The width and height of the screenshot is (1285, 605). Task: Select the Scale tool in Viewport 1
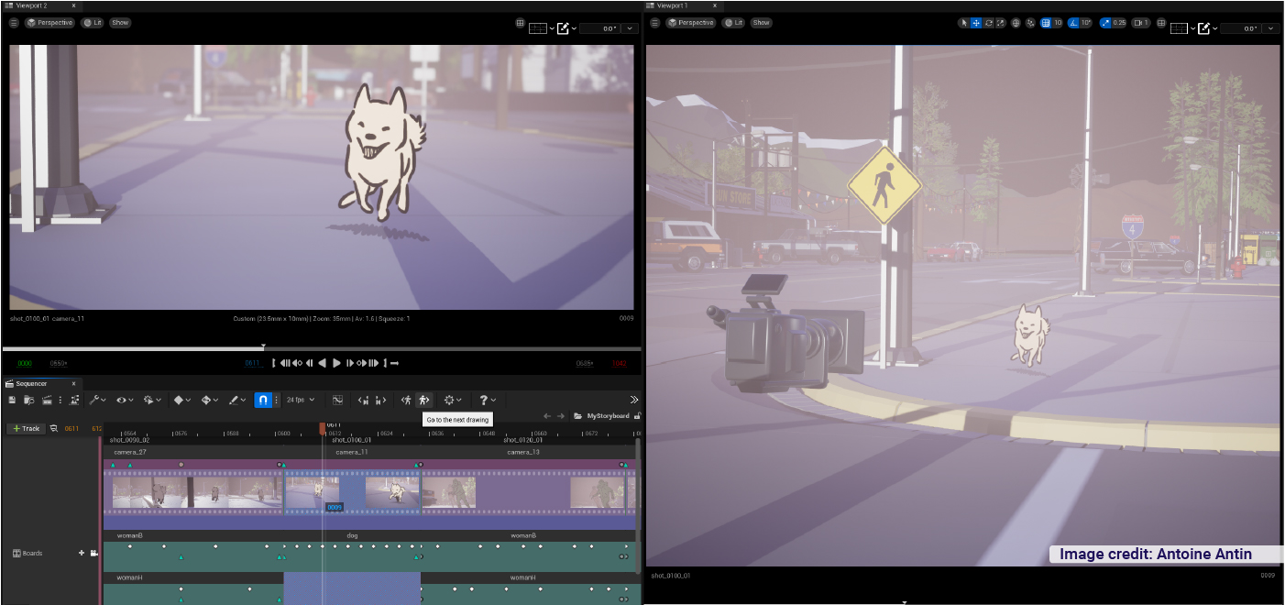pos(1000,23)
